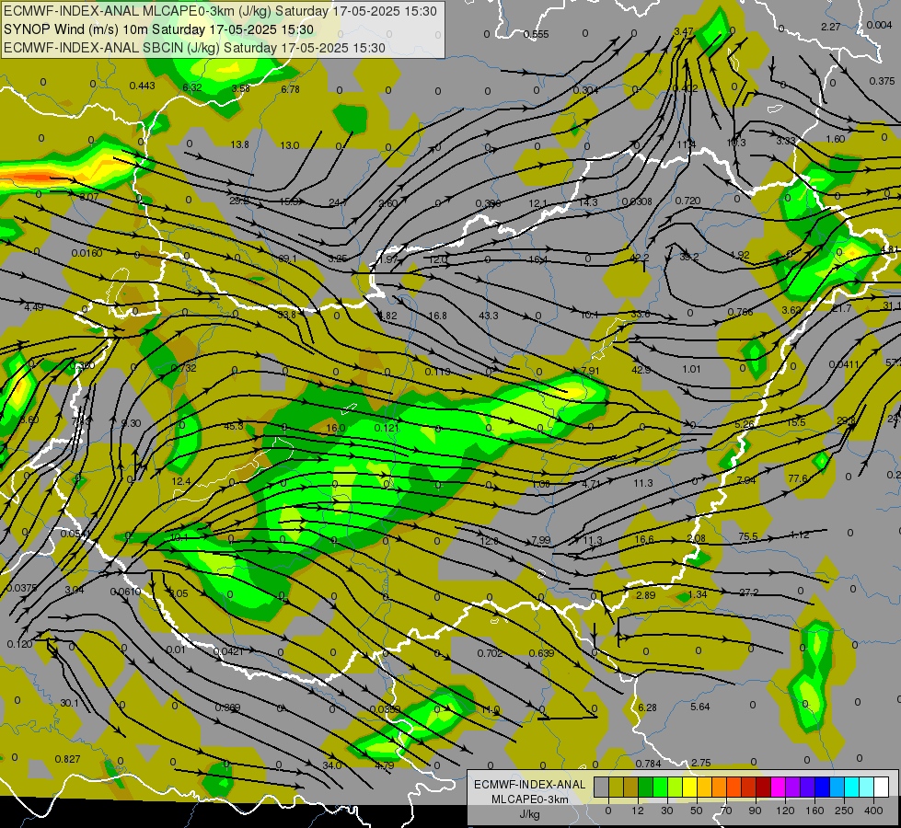The image size is (901, 828).
Task: Click legend scale label 70
Action: [x=726, y=811]
